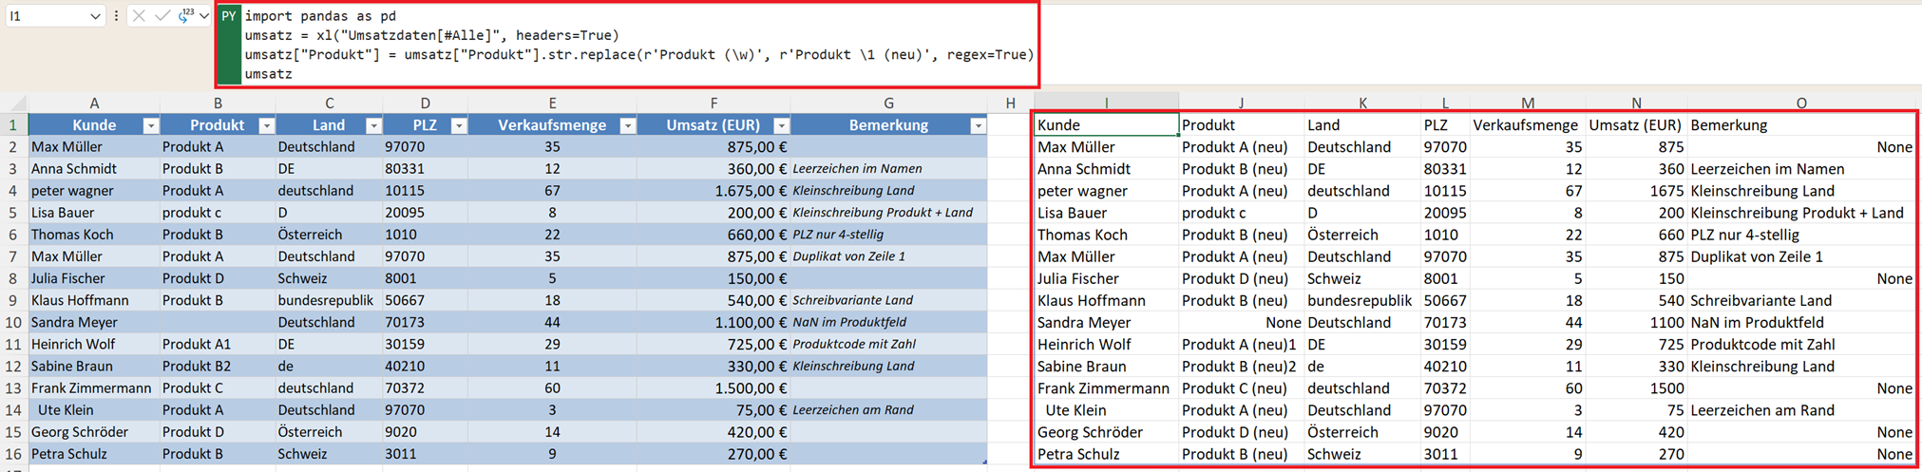
Task: Open the Umsatz (EUR) filter dropdown
Action: pos(781,125)
